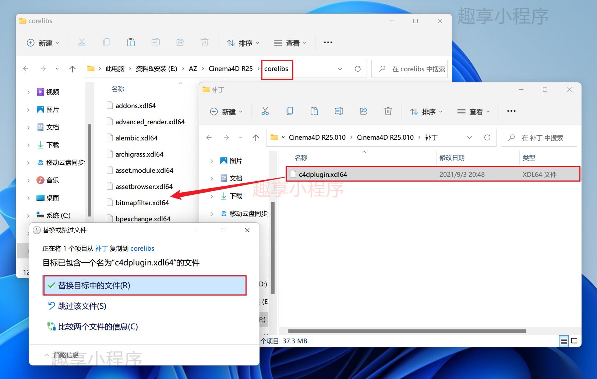The image size is (597, 379).
Task: Open the more options ellipsis in 补丁 window
Action: (511, 111)
